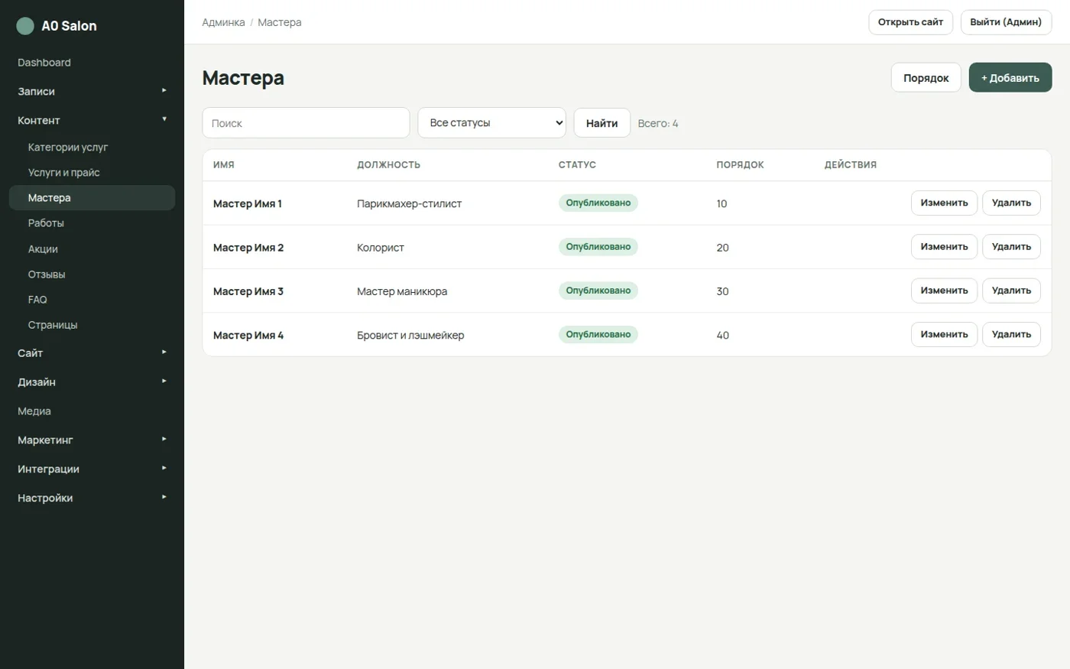Click the Открыть сайт button
The width and height of the screenshot is (1070, 669).
coord(910,22)
